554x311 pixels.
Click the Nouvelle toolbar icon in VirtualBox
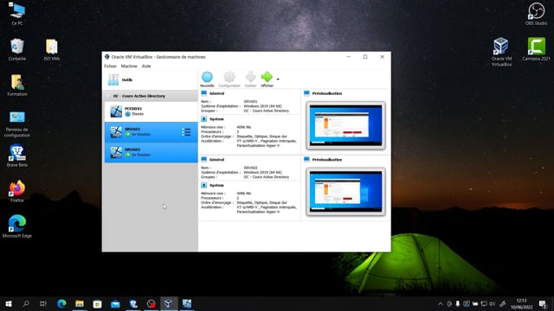(x=207, y=79)
